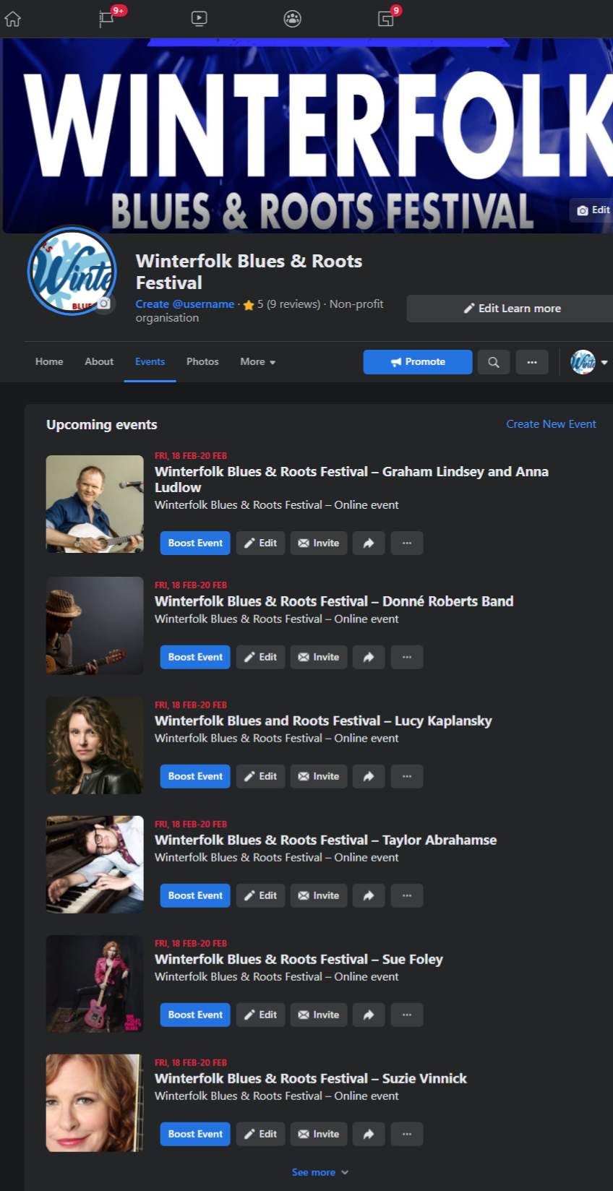Invite people to the Donné Roberts Band event
The width and height of the screenshot is (613, 1191).
319,658
